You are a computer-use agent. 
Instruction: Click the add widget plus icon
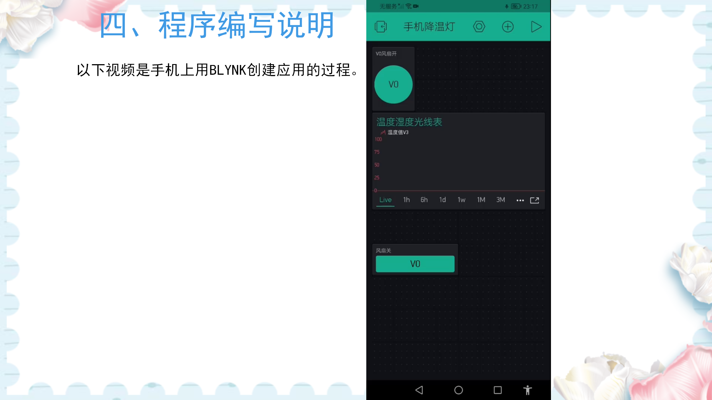[x=508, y=26]
